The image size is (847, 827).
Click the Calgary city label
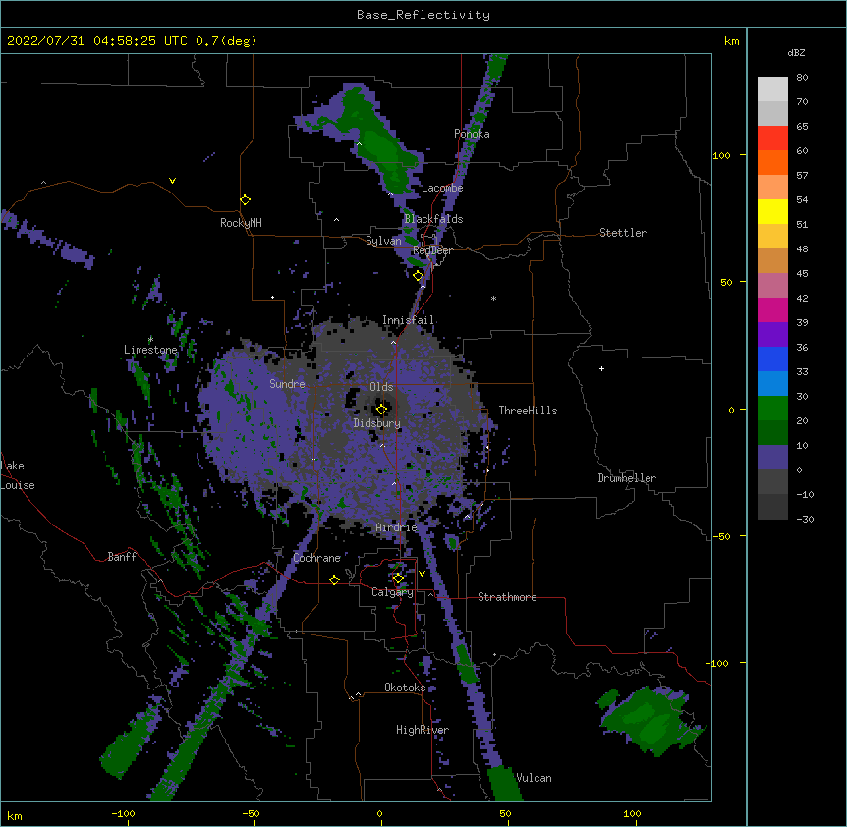392,592
